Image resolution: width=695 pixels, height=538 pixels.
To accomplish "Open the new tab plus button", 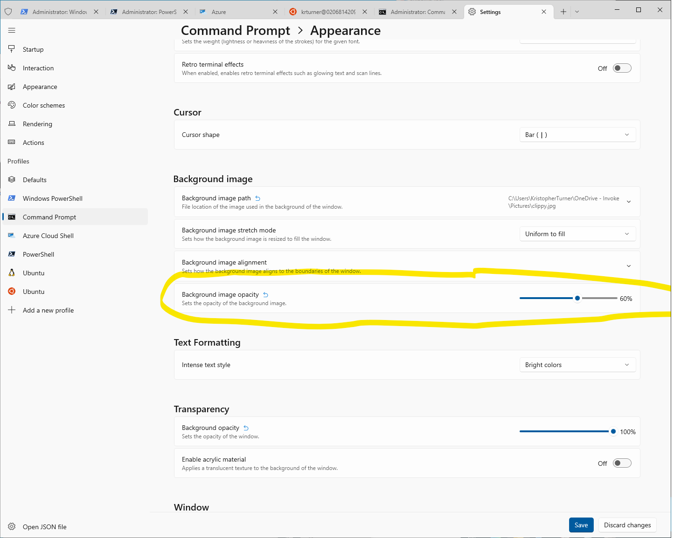I will (x=563, y=12).
